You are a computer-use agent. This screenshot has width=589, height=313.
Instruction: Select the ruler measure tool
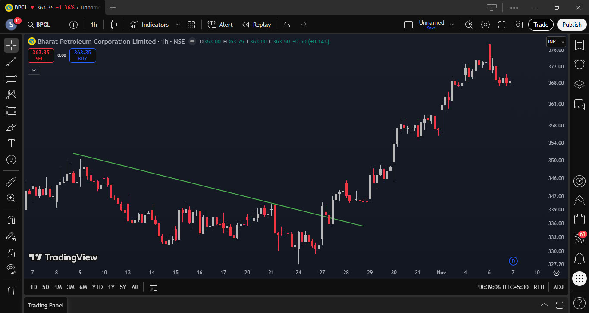click(11, 181)
